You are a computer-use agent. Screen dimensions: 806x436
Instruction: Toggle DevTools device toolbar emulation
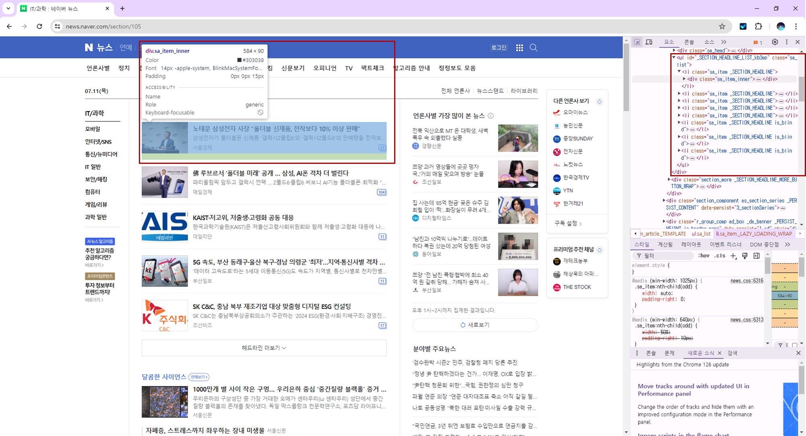point(649,42)
